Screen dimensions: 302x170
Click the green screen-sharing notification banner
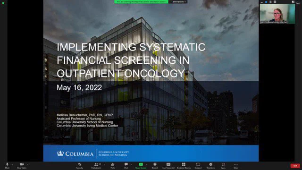(141, 2)
